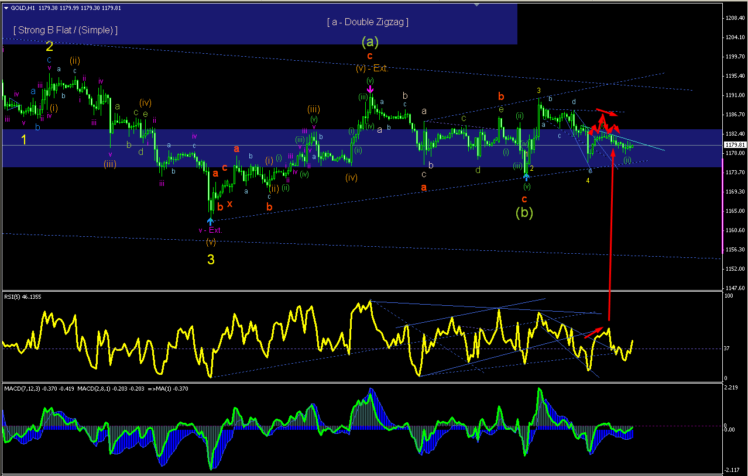Select the large green (a) wave label
The height and width of the screenshot is (476, 748).
pyautogui.click(x=370, y=42)
